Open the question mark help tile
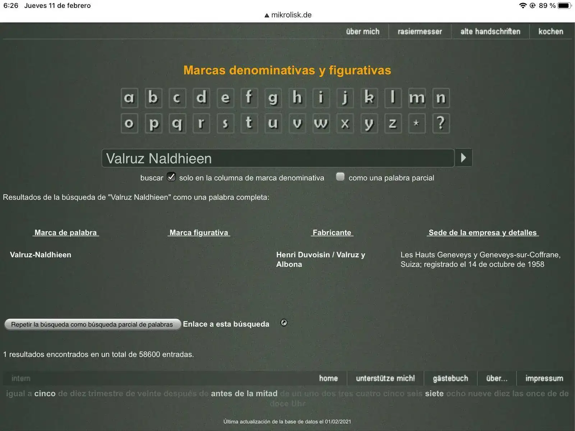Viewport: 575px width, 431px height. click(x=441, y=124)
